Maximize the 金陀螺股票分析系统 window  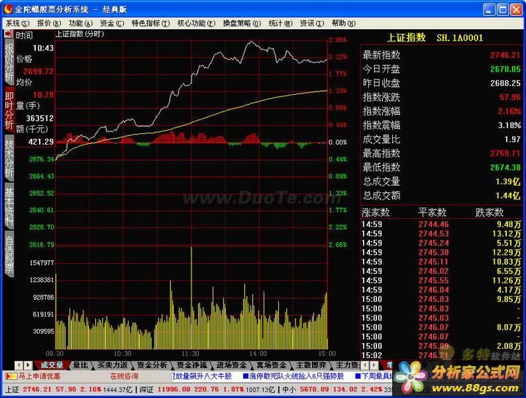[x=503, y=10]
